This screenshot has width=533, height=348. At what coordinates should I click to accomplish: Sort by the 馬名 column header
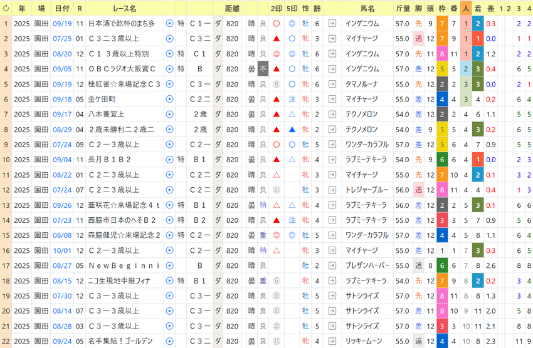[x=367, y=9]
